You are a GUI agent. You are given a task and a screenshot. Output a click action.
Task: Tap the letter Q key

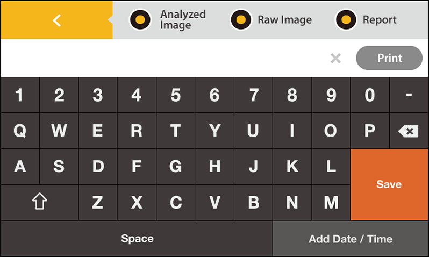point(20,131)
